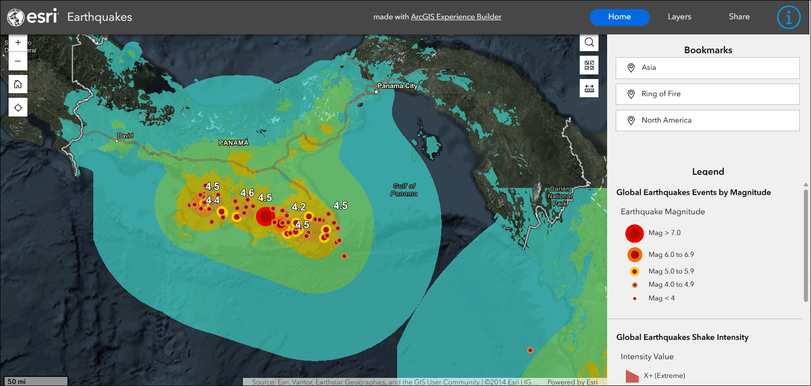Click the X+ (Extreme) intensity swatch

click(632, 376)
